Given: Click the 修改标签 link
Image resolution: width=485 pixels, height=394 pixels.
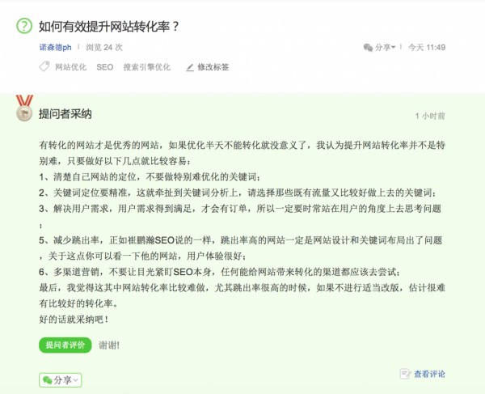Looking at the screenshot, I should coord(213,67).
